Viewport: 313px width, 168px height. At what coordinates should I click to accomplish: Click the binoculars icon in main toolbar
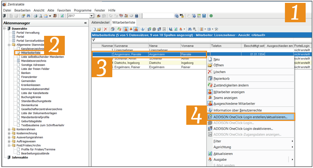(28, 16)
